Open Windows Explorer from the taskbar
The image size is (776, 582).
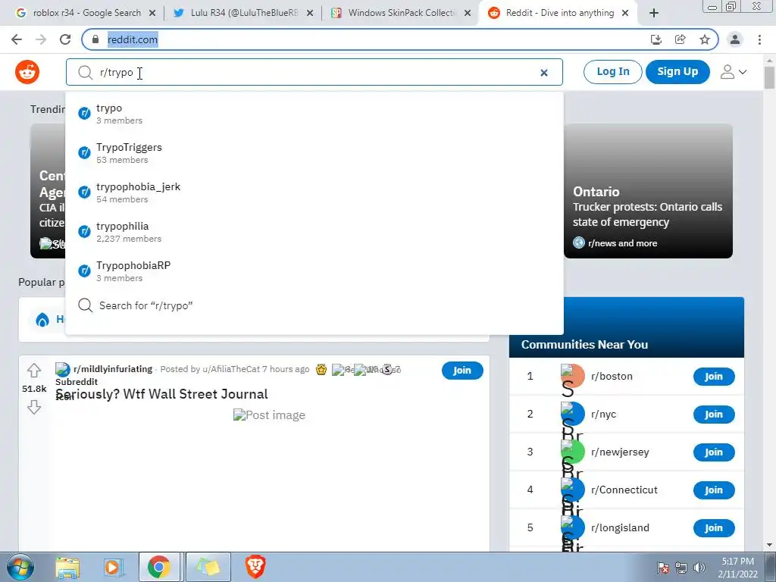[67, 567]
